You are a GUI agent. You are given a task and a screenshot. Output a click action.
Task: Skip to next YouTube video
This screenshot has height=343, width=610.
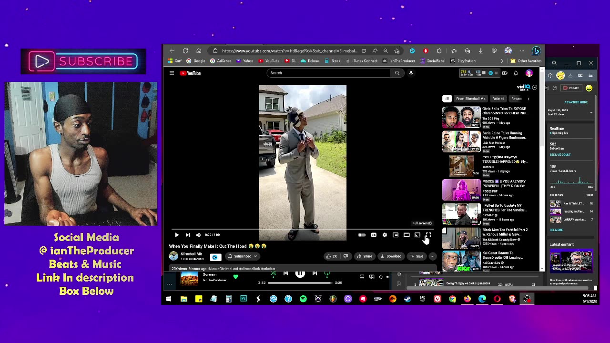(188, 235)
